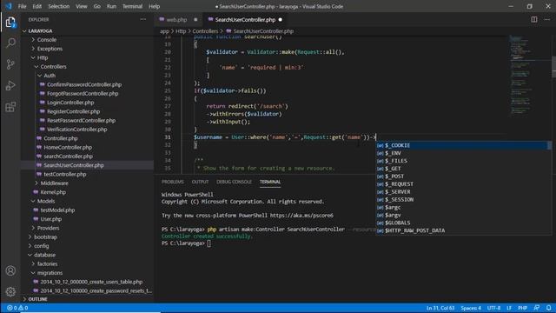Open the Selection menu

59,6
